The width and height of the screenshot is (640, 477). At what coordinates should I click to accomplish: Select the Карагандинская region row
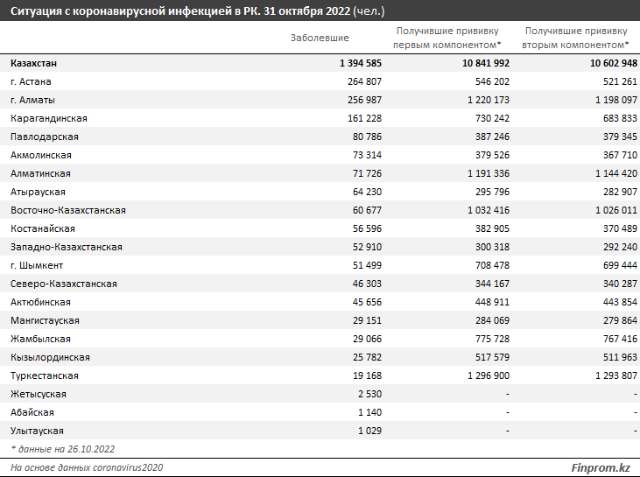click(320, 118)
